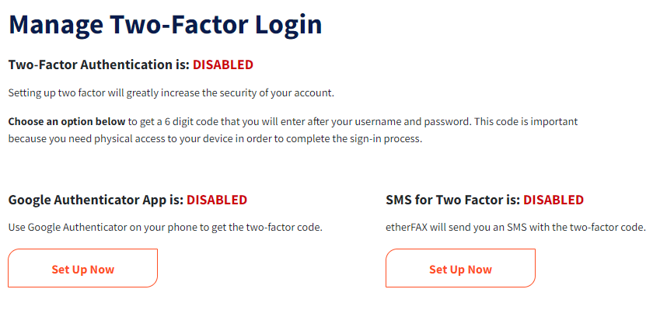Click "This code is important" in the paragraph

(x=526, y=122)
